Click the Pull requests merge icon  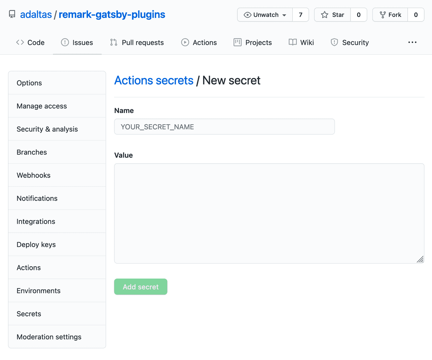click(x=113, y=42)
